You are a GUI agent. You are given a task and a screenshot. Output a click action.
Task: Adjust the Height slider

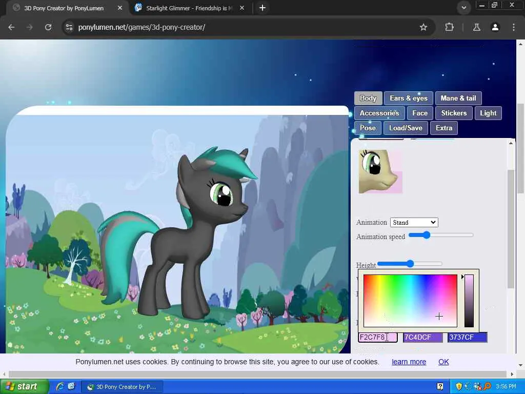(410, 264)
